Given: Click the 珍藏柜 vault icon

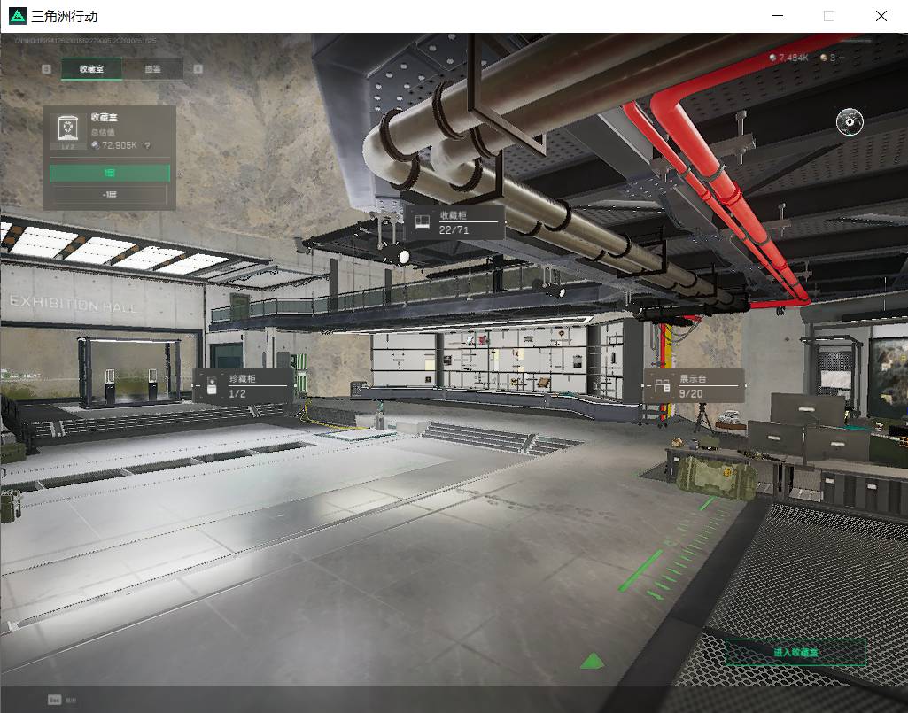Looking at the screenshot, I should 212,385.
